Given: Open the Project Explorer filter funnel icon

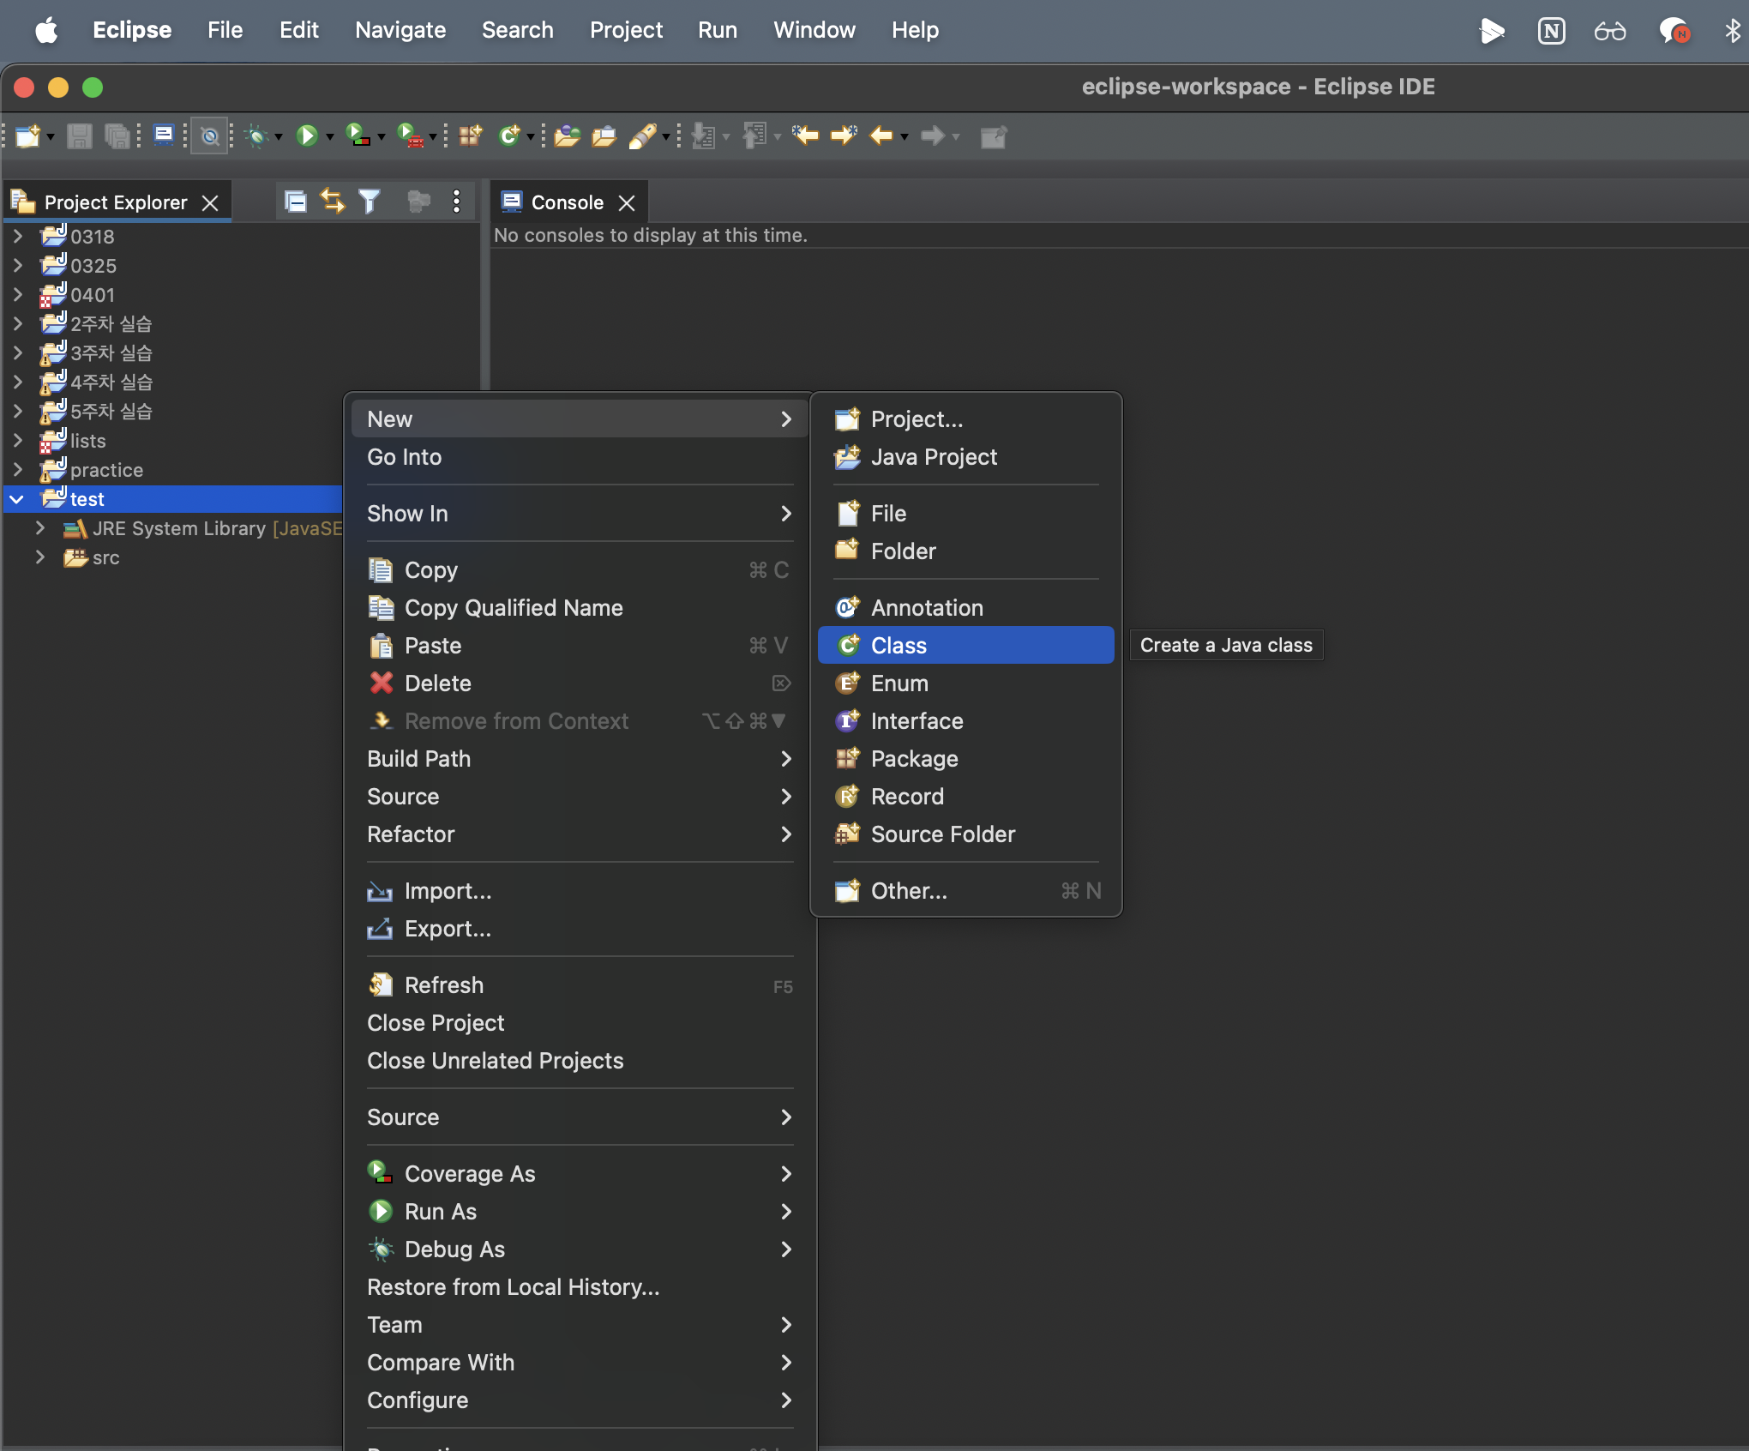Looking at the screenshot, I should pyautogui.click(x=369, y=202).
